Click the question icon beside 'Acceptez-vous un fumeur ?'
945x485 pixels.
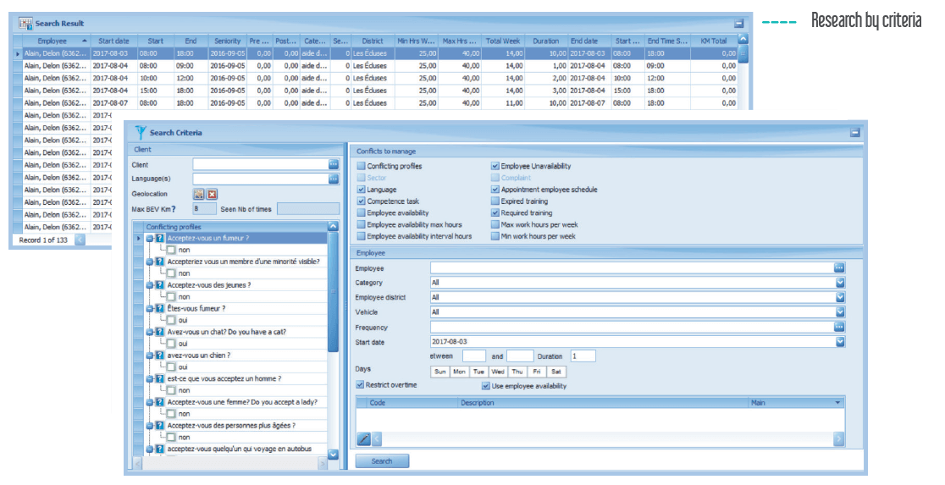click(160, 238)
